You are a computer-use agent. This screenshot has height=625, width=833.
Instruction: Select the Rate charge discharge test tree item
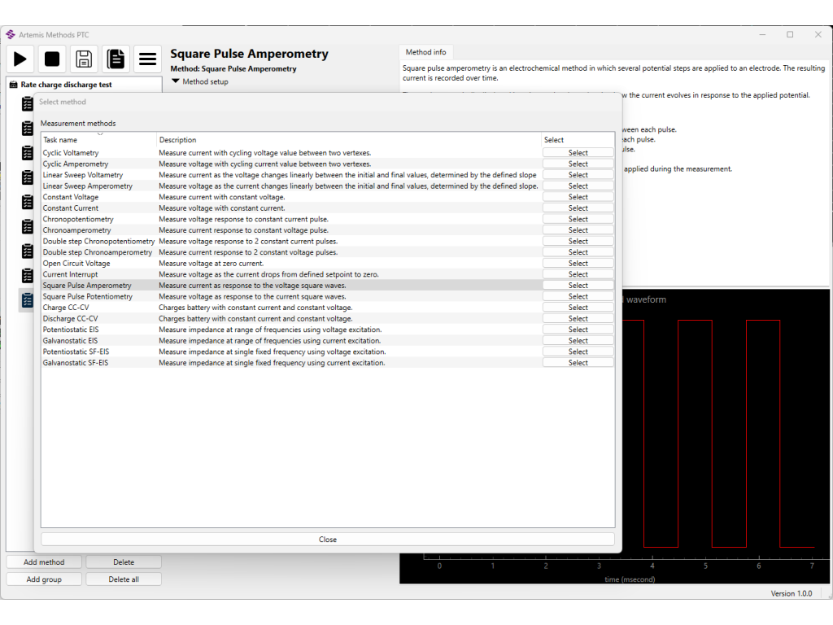[x=66, y=85]
